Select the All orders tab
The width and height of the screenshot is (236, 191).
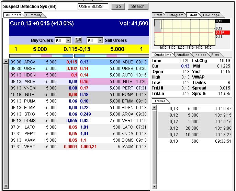[13, 15]
